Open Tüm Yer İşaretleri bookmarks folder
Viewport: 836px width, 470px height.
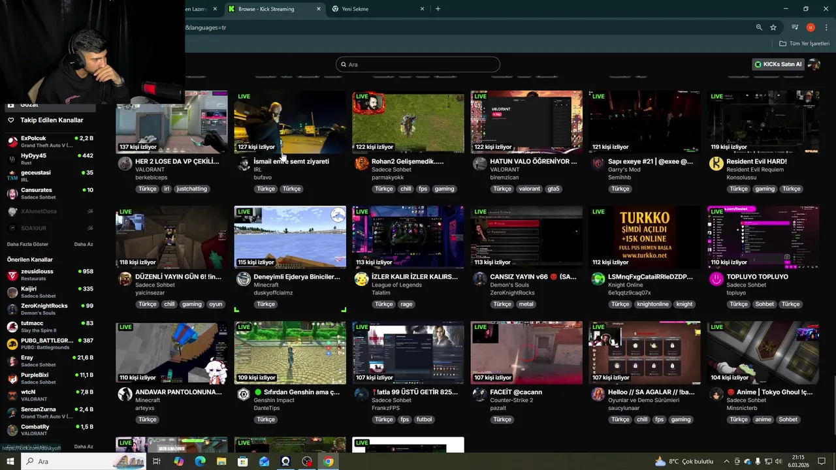click(804, 44)
